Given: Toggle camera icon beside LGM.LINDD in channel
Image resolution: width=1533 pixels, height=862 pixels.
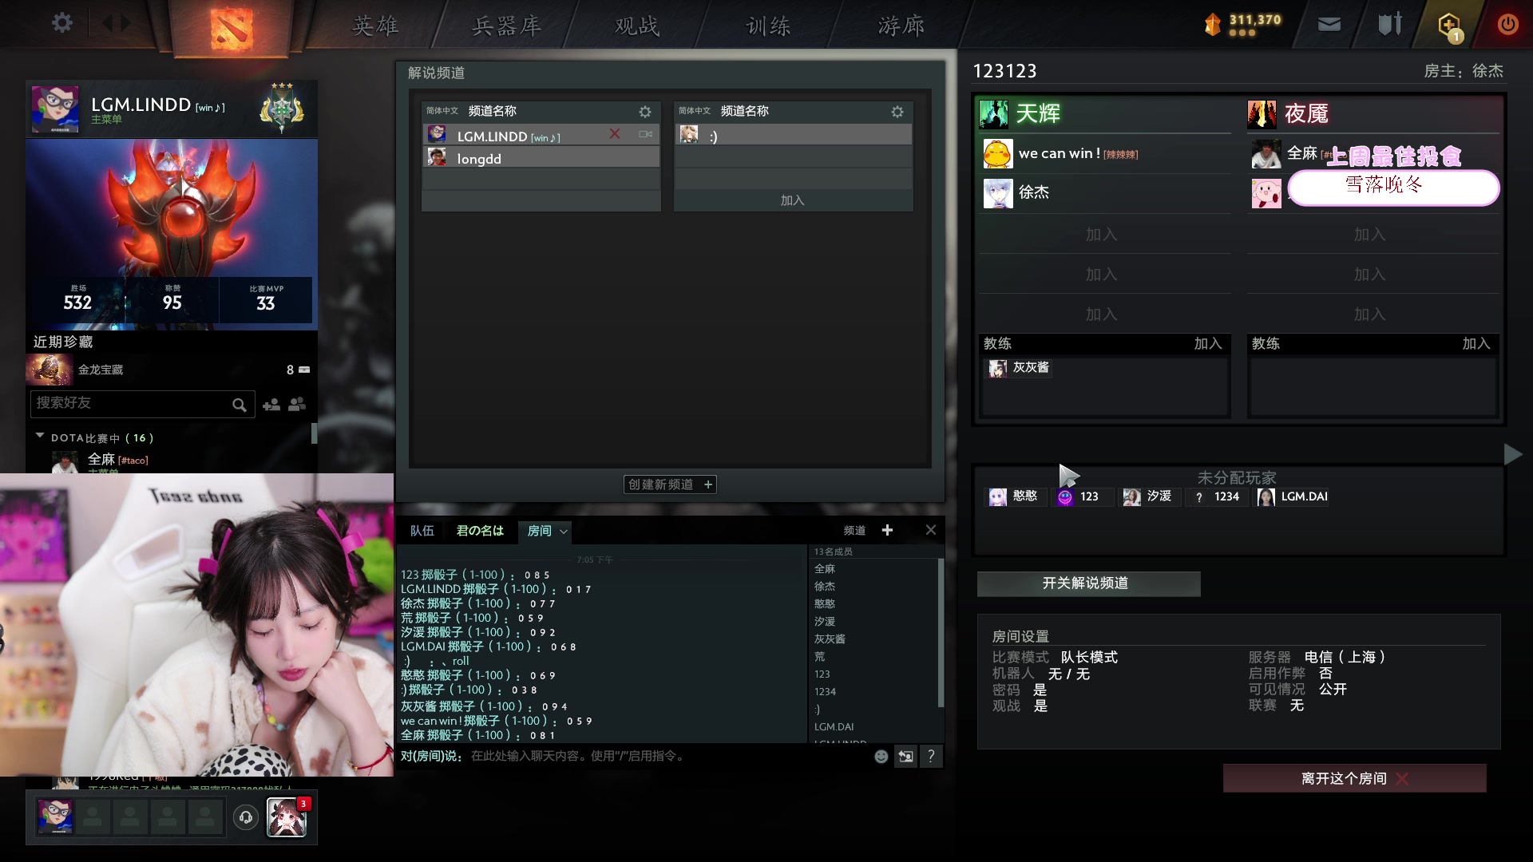Looking at the screenshot, I should pyautogui.click(x=645, y=134).
